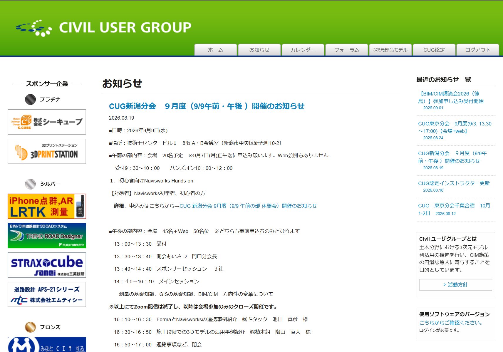Open the 3DPRINTSTATION sponsor banner

point(47,151)
